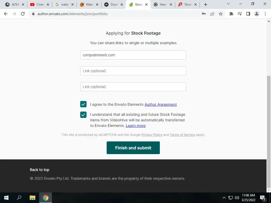
Task: Show hidden system tray icons
Action: pos(224,198)
